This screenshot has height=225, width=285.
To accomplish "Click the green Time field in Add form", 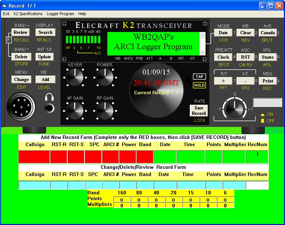I will (x=191, y=157).
